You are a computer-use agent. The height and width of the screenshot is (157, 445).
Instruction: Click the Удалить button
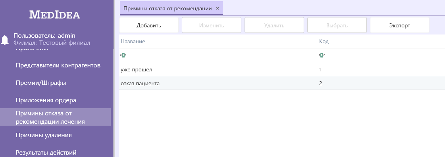click(x=274, y=25)
